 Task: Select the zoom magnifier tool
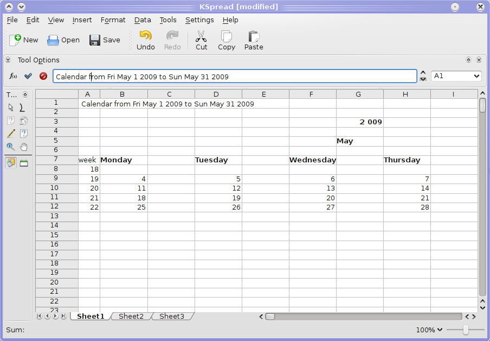[10, 147]
